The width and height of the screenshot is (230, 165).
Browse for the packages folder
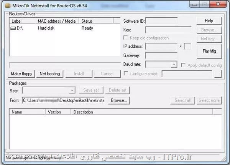click(119, 100)
